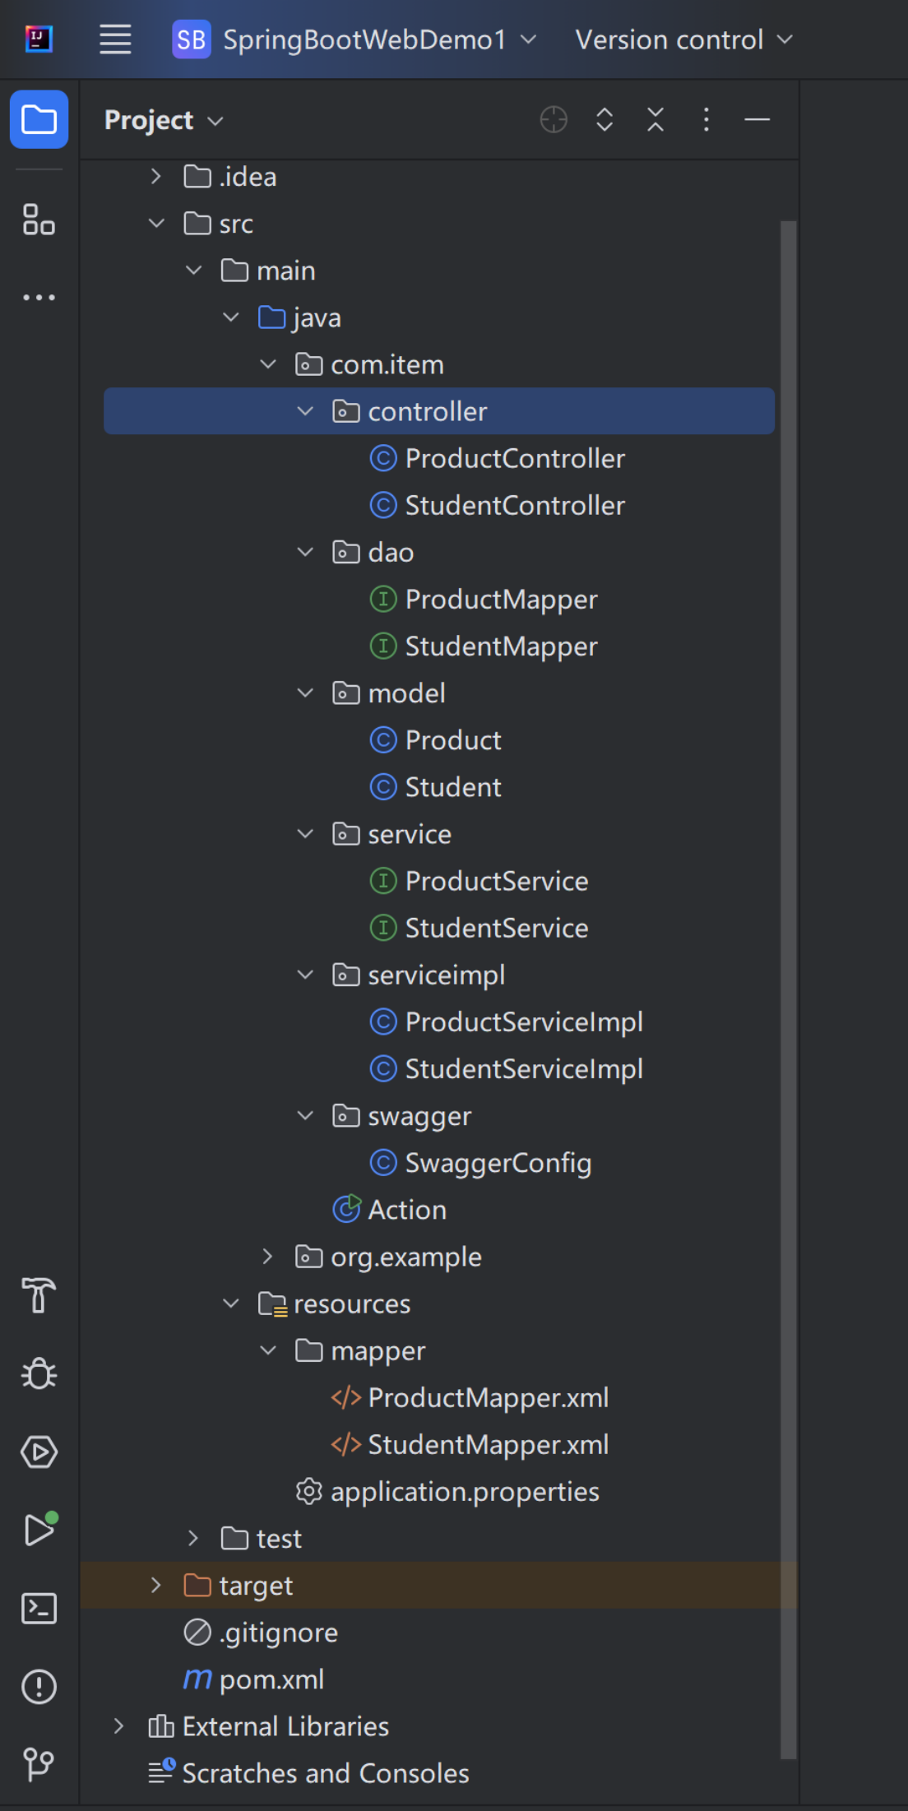
Task: Click the .gitignore file icon
Action: point(197,1632)
